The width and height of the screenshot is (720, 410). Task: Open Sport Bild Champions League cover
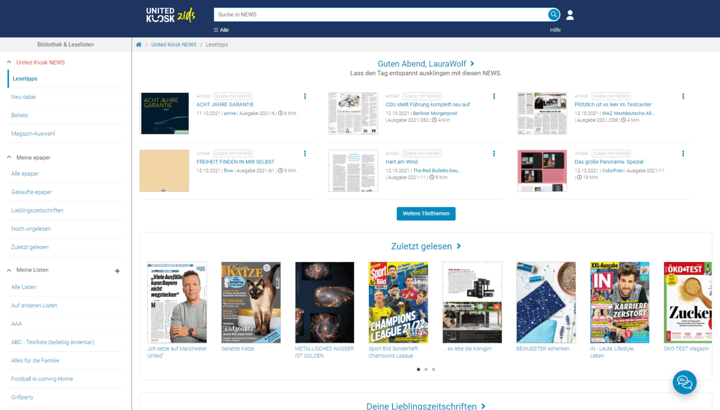coord(398,302)
